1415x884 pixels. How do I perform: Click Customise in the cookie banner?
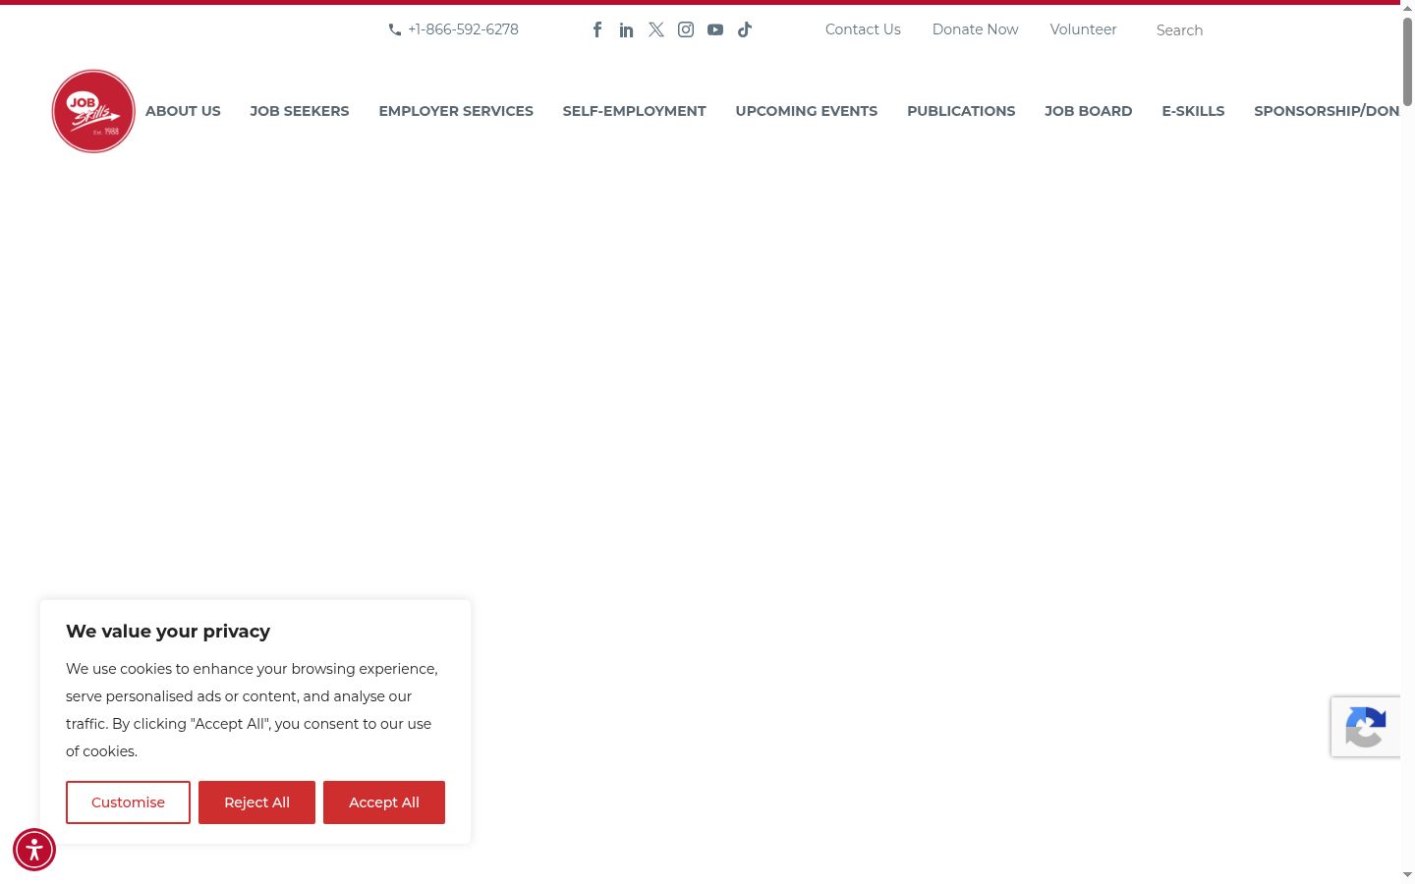click(x=128, y=802)
